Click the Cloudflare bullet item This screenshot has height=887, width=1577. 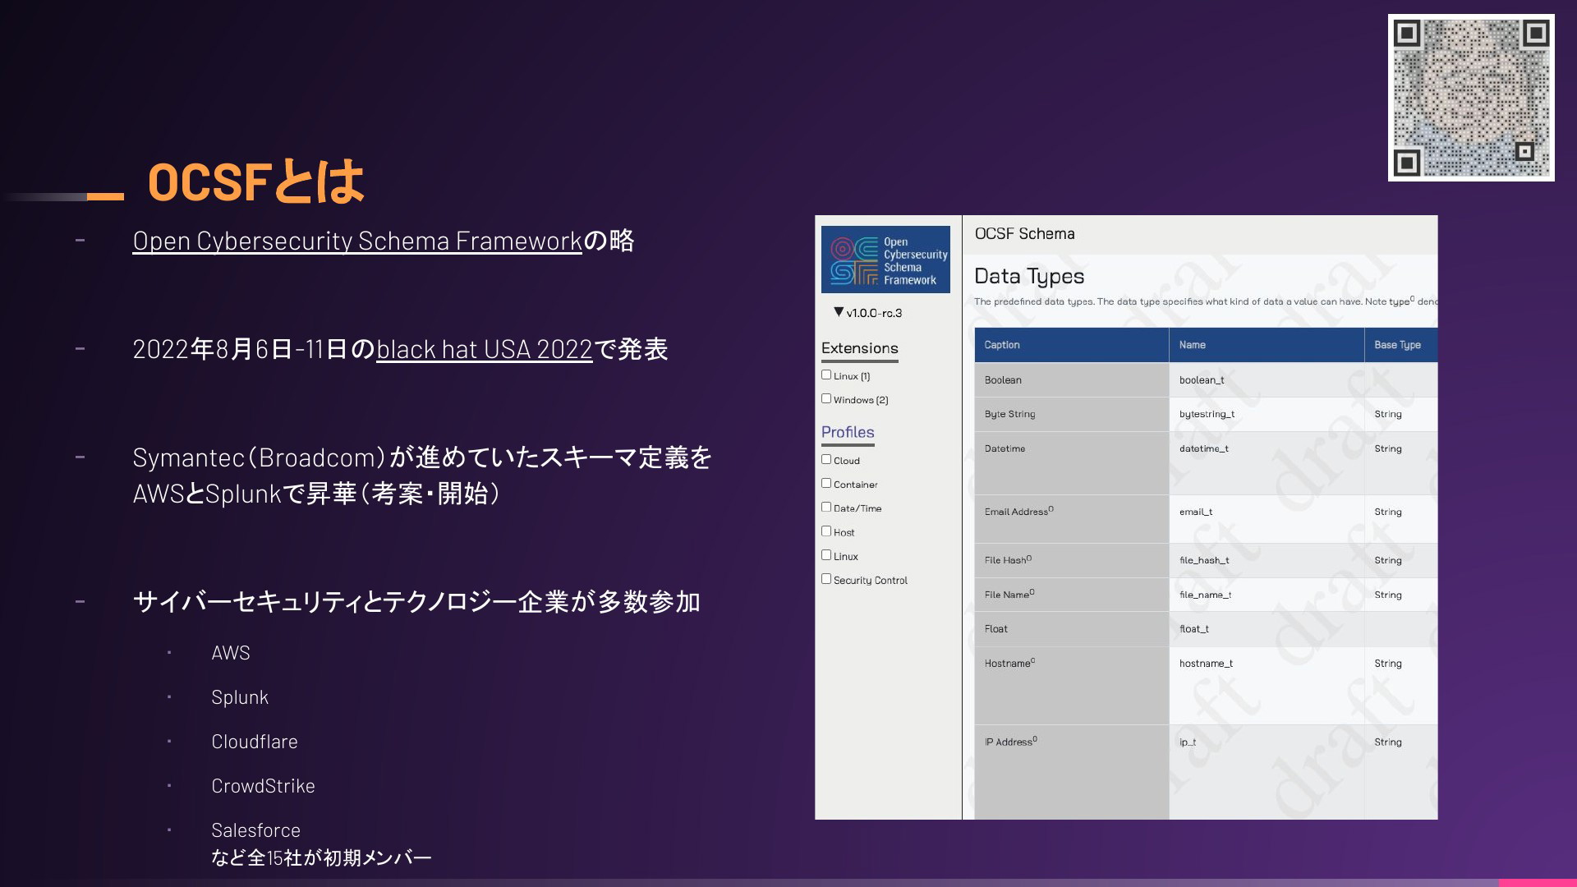255,742
